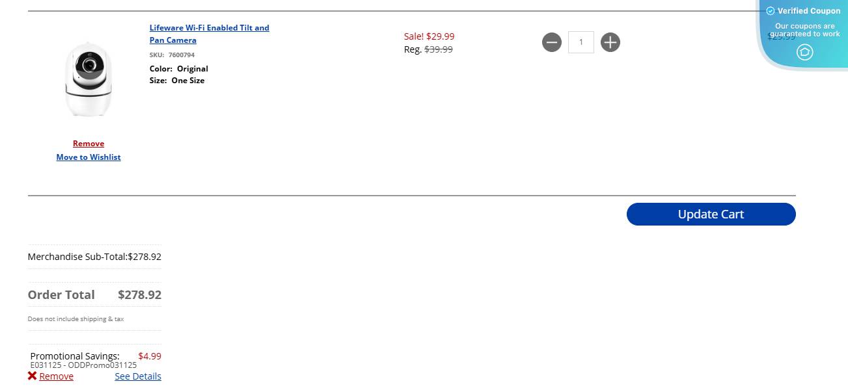Click the SKU 7600794 label

click(172, 55)
